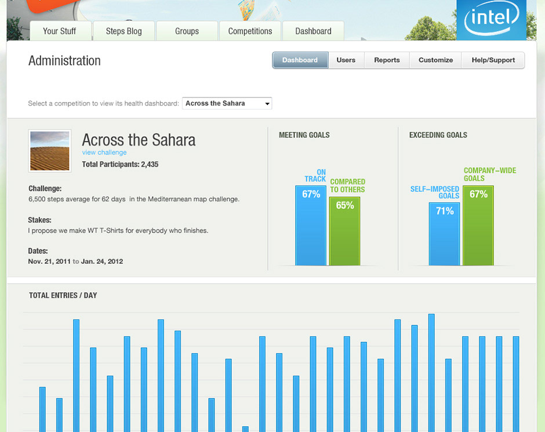
Task: Click the Intel logo
Action: click(490, 21)
